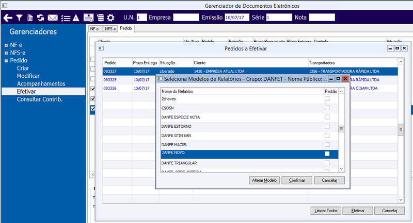Click the trash delete icon
The height and width of the screenshot is (223, 413).
[x=30, y=18]
